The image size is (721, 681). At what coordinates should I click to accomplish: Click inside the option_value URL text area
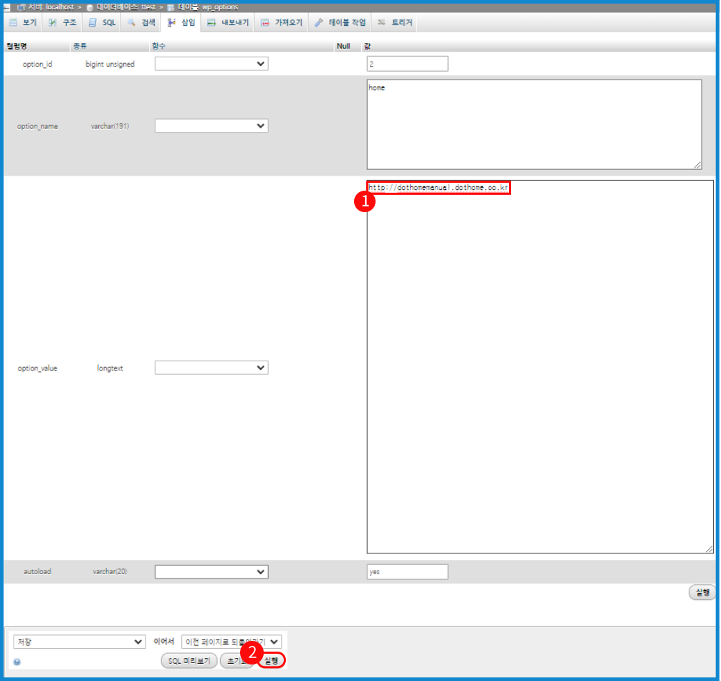(438, 188)
